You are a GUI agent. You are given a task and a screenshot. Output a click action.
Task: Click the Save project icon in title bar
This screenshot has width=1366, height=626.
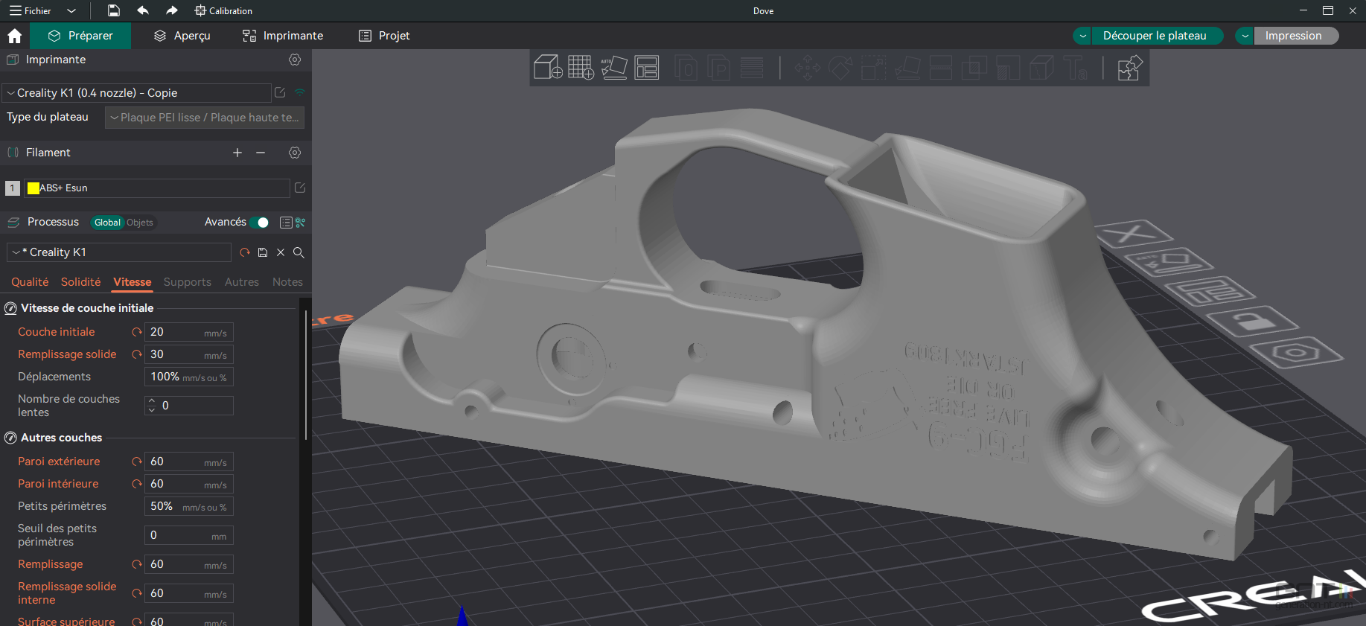pos(114,10)
